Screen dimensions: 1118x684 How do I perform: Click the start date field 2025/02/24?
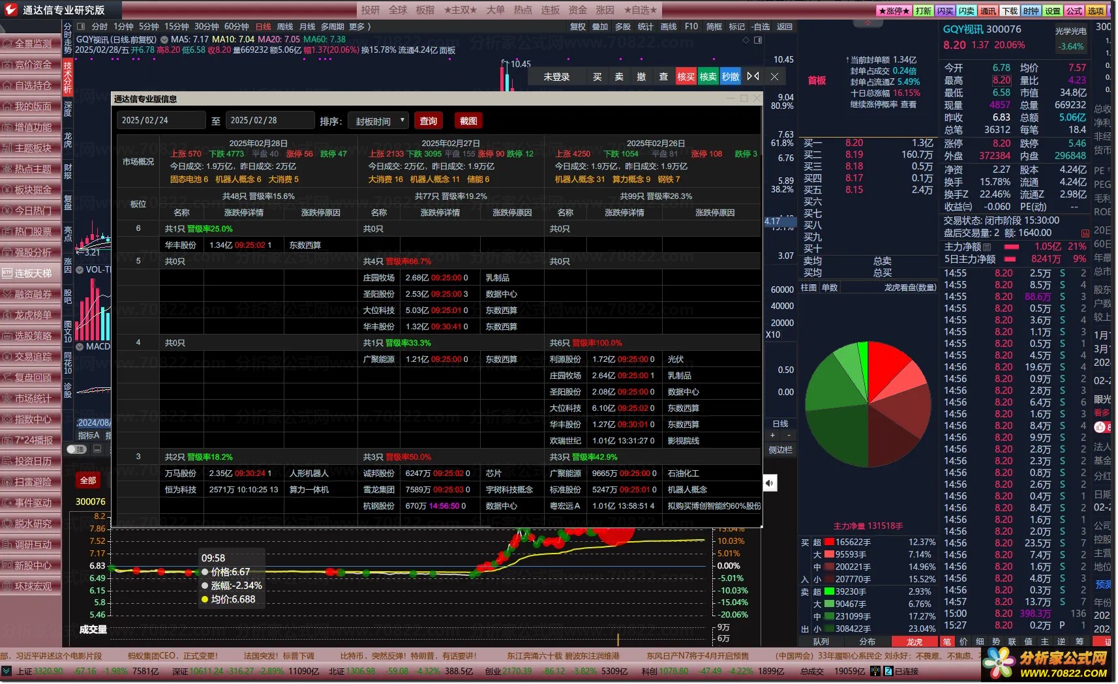[161, 121]
